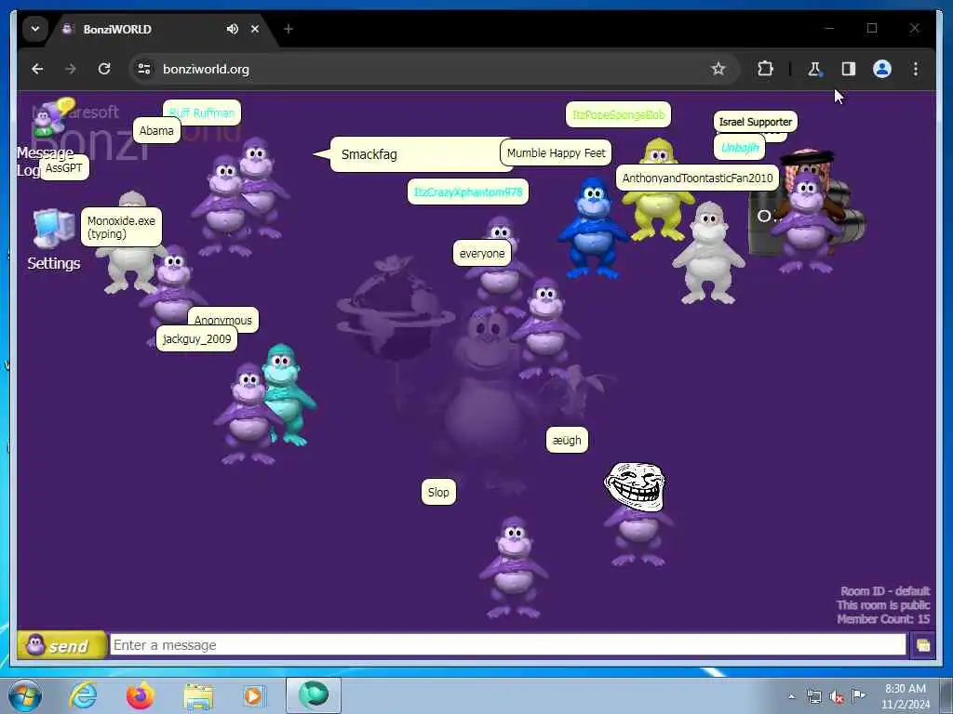Click the Anonymous name tag

tap(223, 320)
